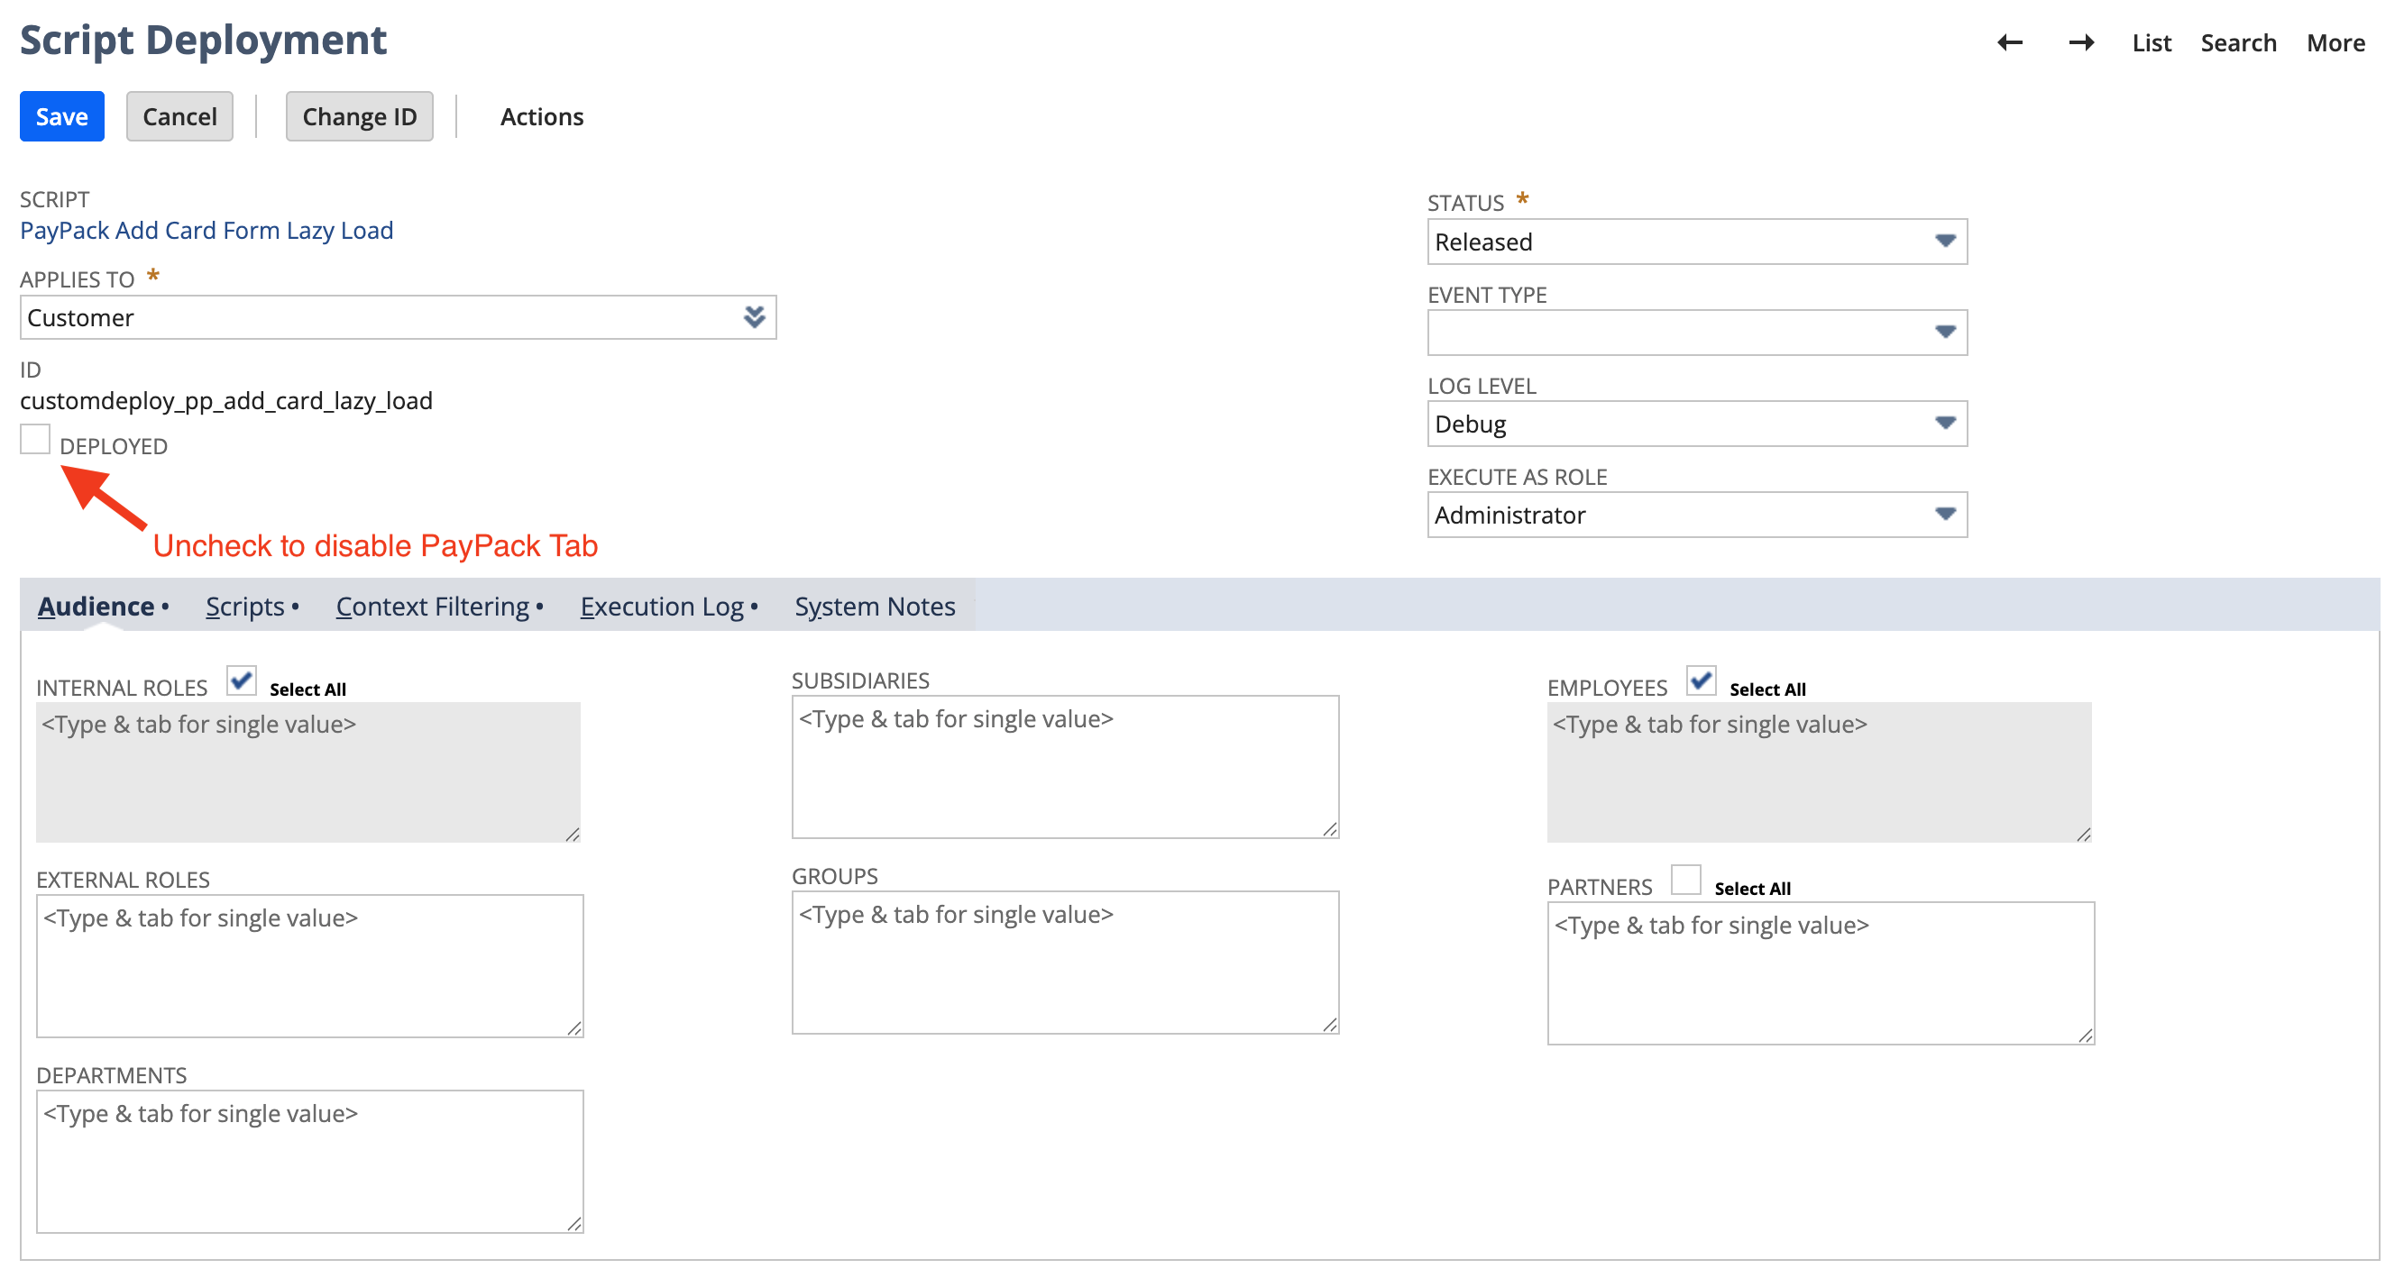Uncheck Select All for Employees
Image resolution: width=2404 pixels, height=1287 pixels.
click(x=1702, y=681)
